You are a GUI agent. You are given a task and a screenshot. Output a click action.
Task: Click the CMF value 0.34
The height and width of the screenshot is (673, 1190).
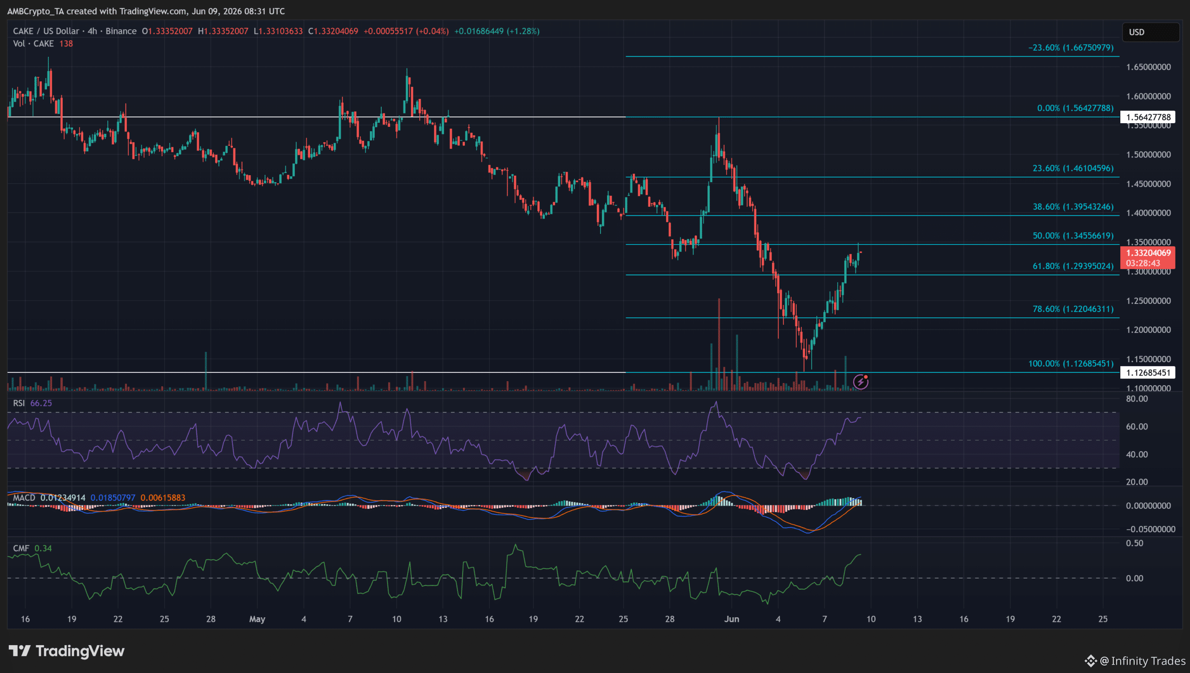(x=43, y=548)
